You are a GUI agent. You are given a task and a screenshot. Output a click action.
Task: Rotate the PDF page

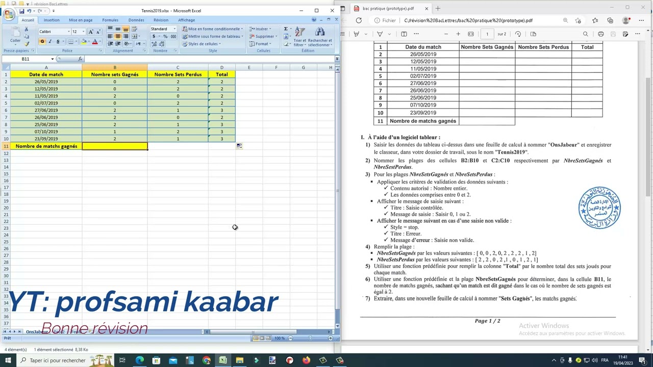(518, 34)
